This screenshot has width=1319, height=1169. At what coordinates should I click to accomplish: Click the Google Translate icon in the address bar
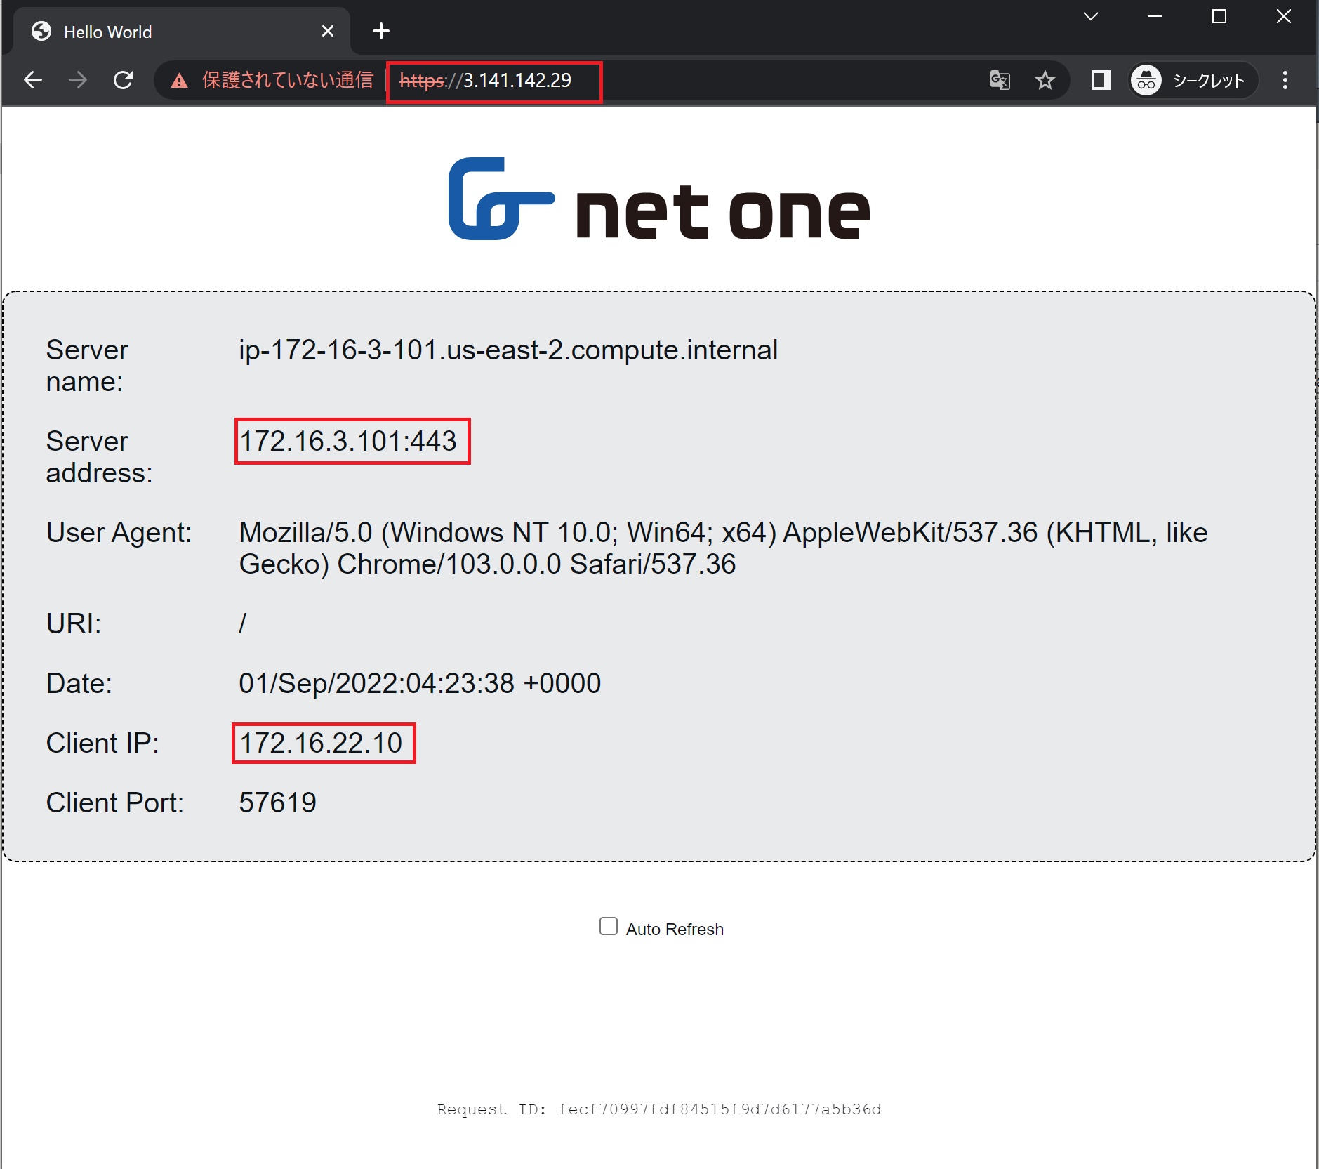click(1000, 80)
